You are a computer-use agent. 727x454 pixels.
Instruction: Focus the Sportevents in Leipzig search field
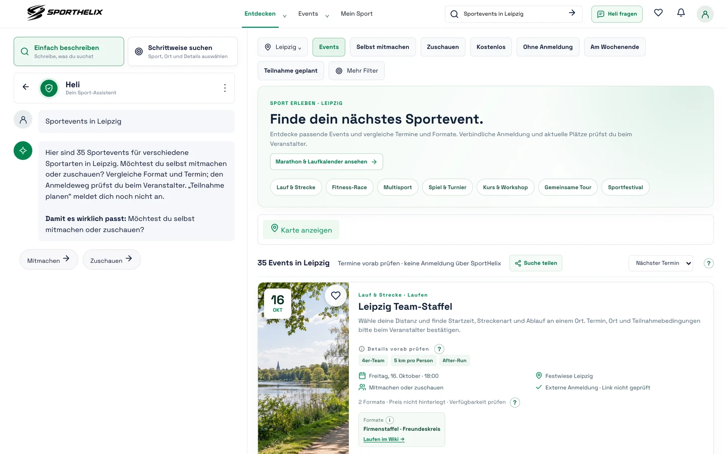(x=512, y=14)
